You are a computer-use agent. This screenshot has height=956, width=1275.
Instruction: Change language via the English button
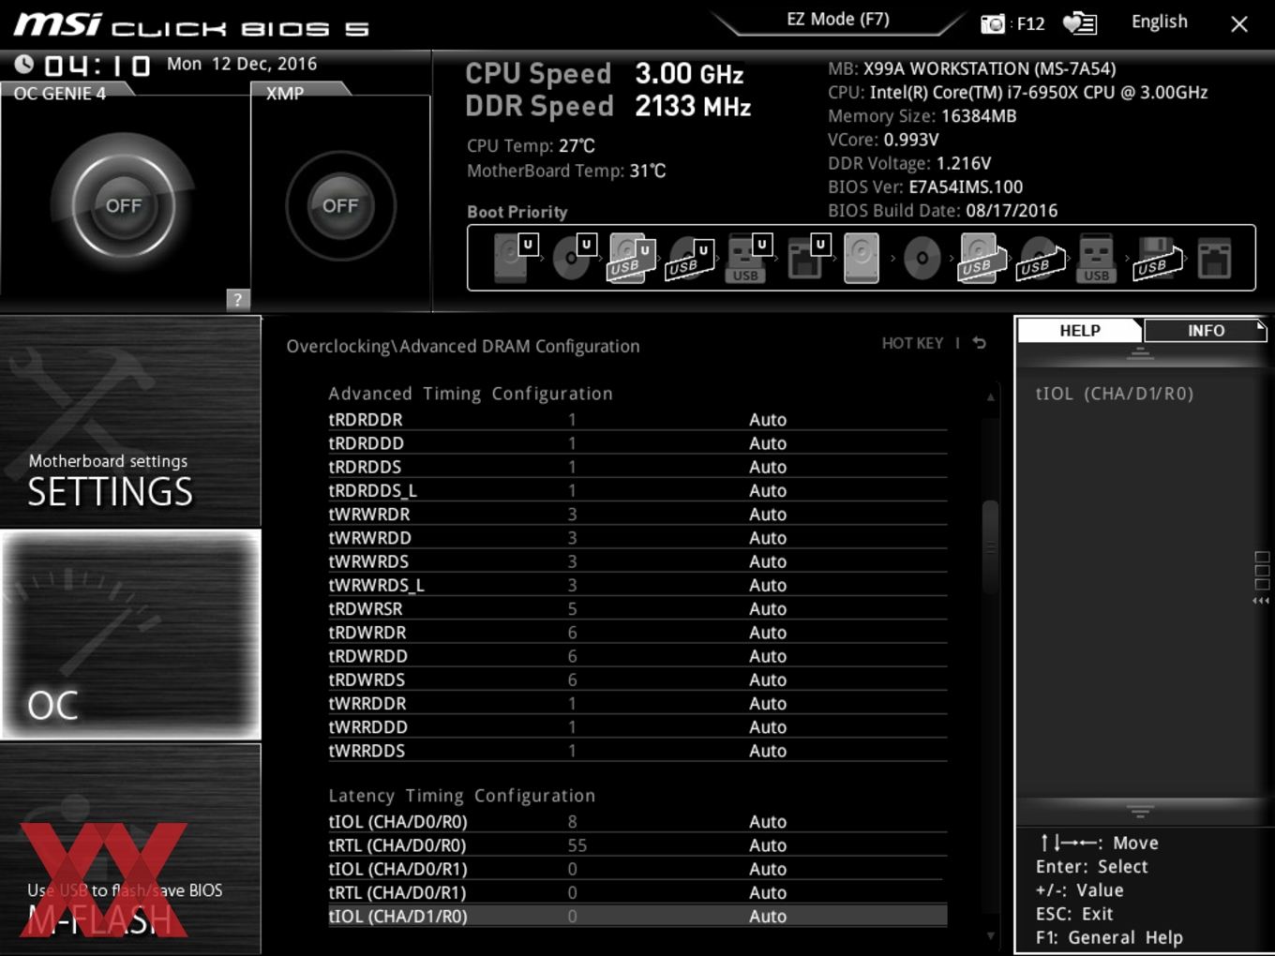coord(1159,22)
